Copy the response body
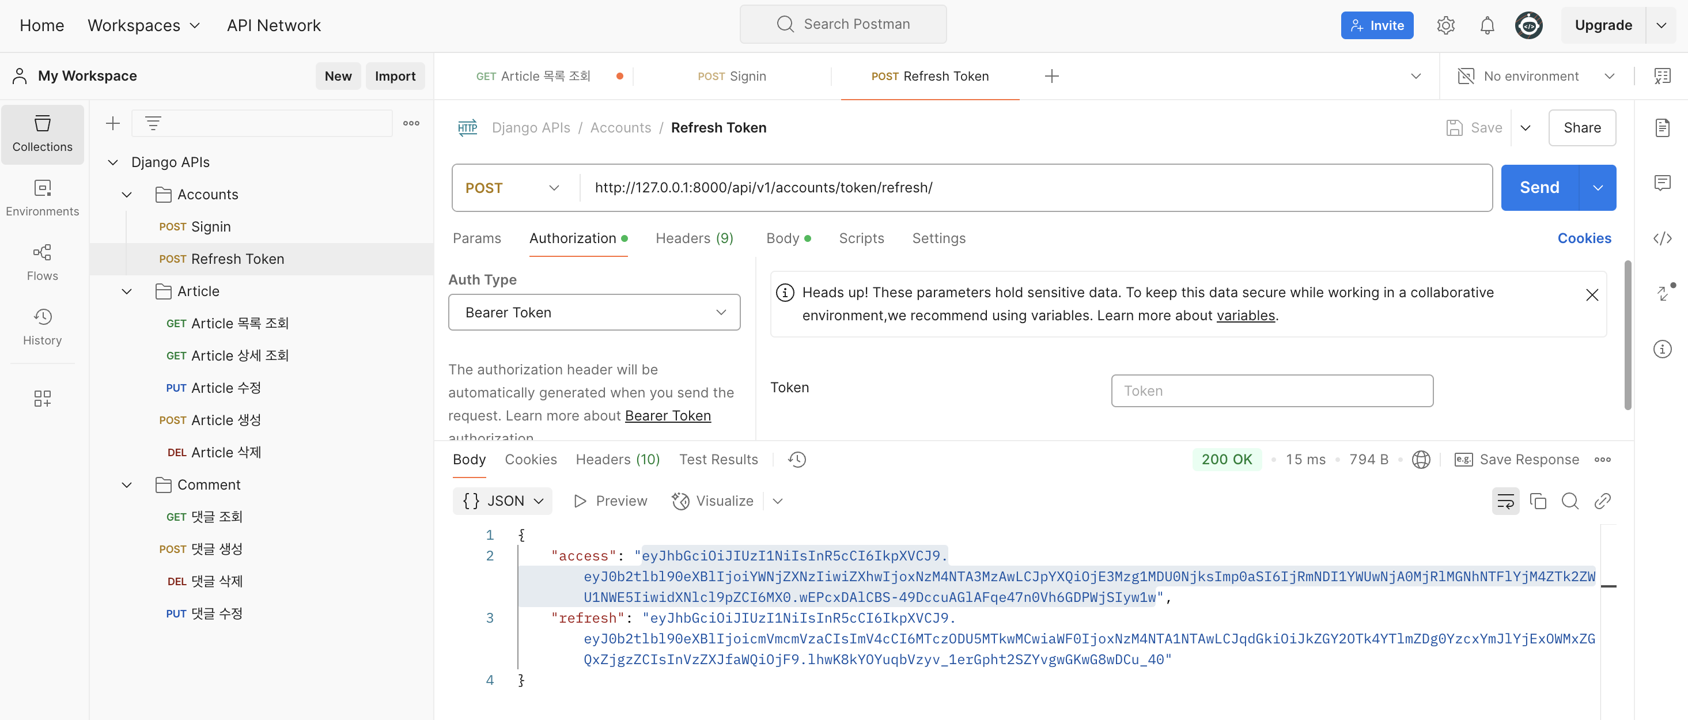This screenshot has width=1688, height=720. (x=1538, y=501)
